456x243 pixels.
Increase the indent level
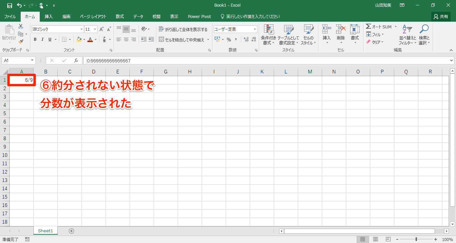click(x=151, y=39)
